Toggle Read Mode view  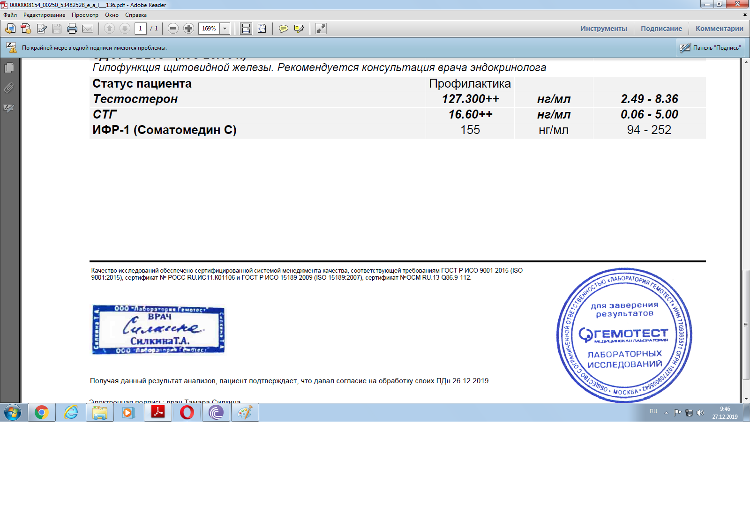(321, 29)
